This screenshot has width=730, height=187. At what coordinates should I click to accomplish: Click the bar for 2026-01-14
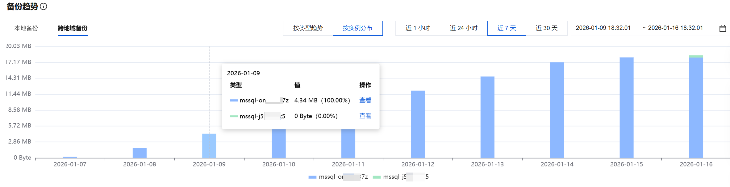point(557,110)
